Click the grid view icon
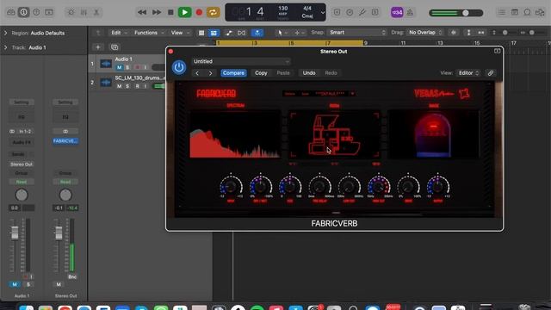 201,33
